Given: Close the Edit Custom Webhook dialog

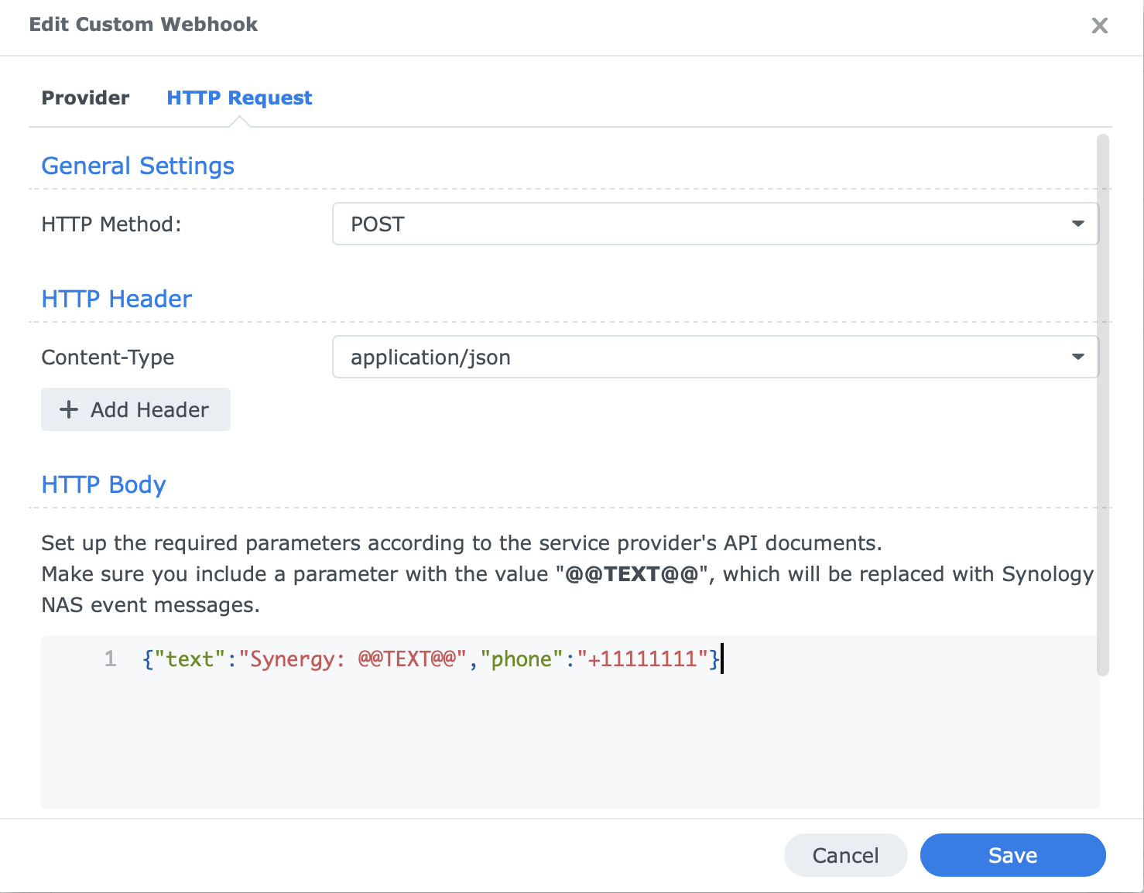Looking at the screenshot, I should coord(1099,25).
